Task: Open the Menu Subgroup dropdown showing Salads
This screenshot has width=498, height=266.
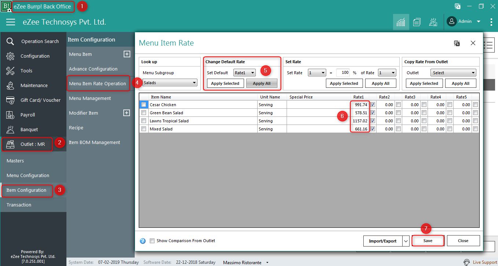Action: 170,83
